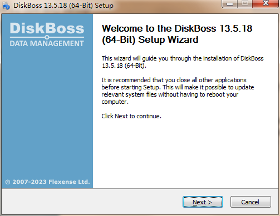Click the 'Click Next to continue.' line

coord(131,116)
